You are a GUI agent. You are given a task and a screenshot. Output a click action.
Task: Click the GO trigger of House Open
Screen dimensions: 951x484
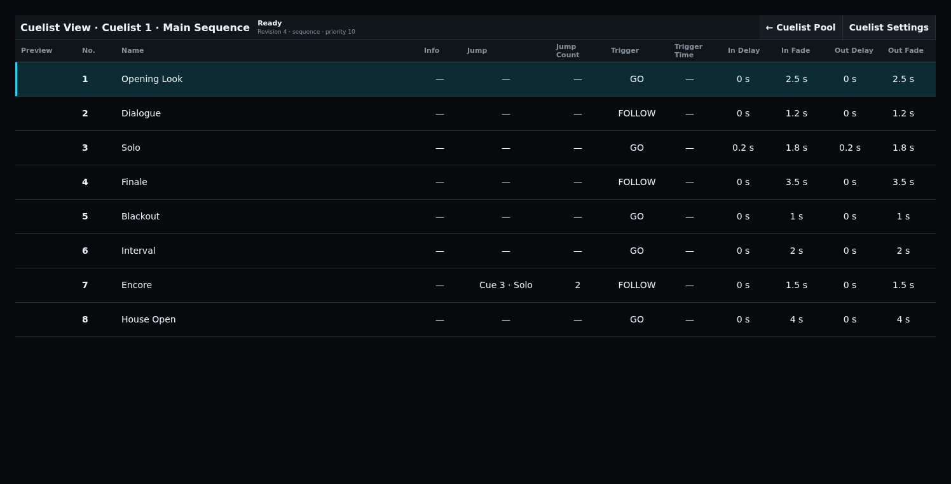tap(637, 319)
